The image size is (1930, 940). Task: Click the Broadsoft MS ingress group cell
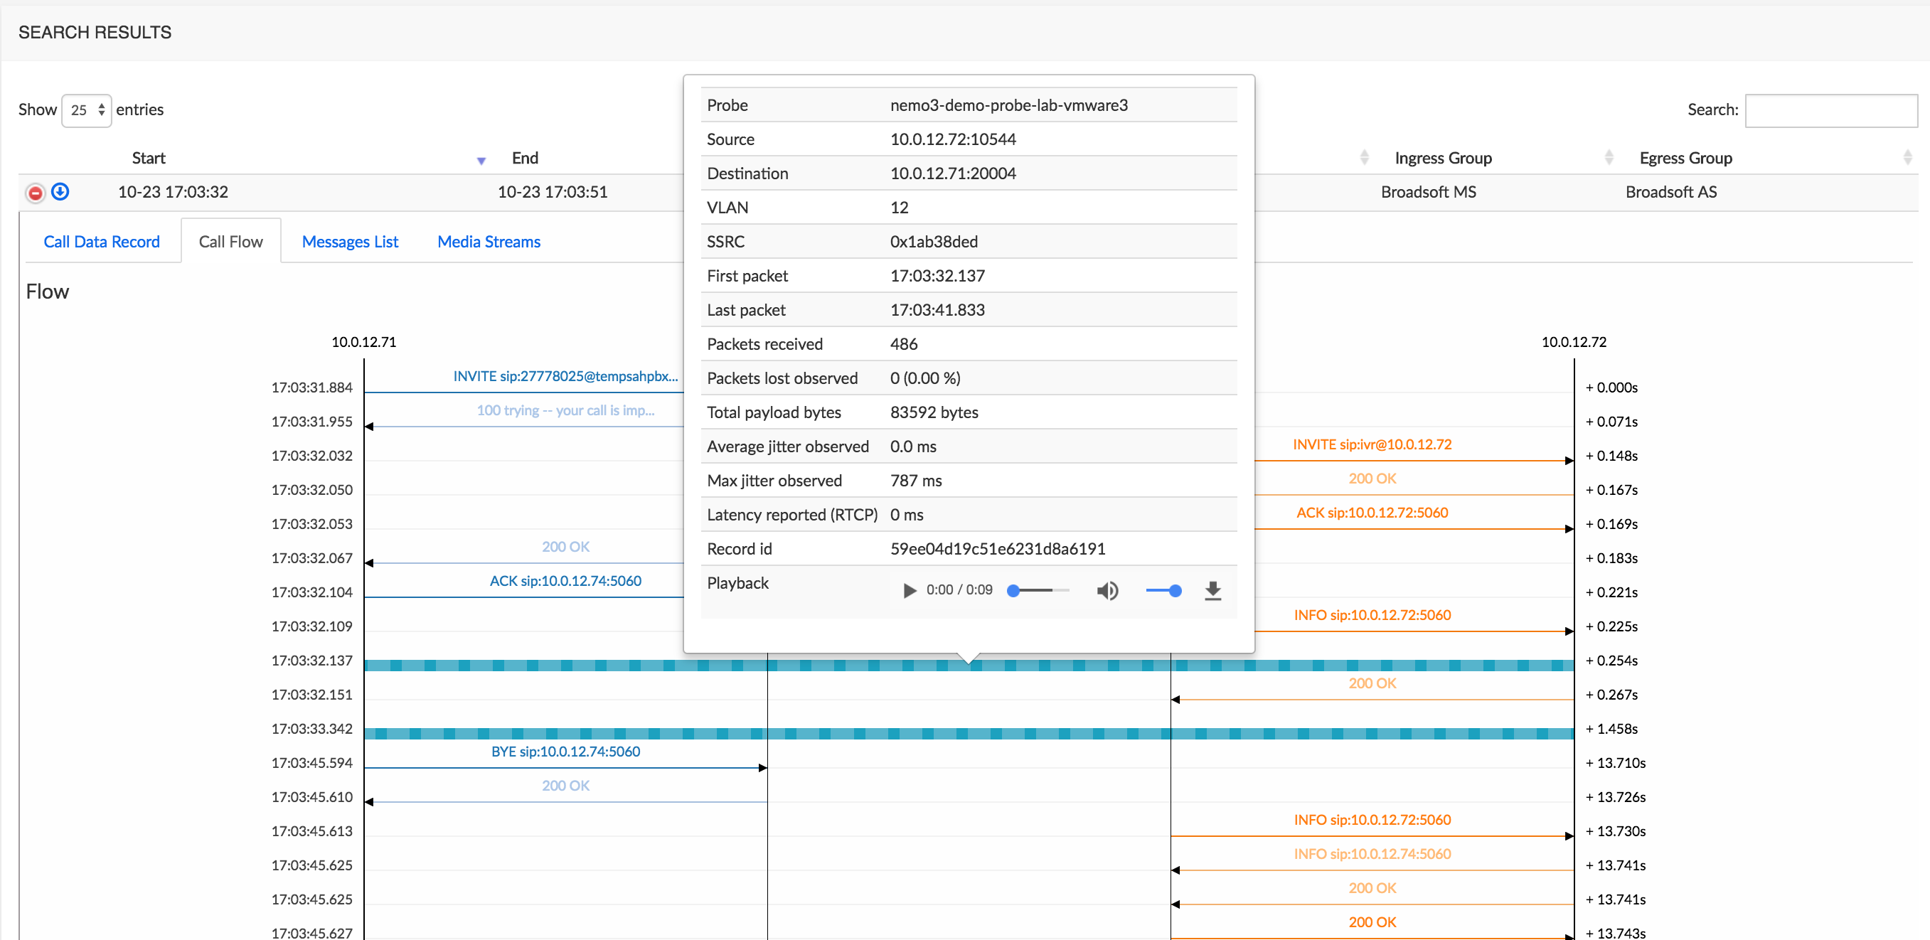pyautogui.click(x=1428, y=192)
